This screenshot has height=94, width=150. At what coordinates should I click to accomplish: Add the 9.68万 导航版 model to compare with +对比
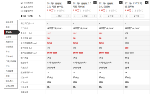pos(85,16)
